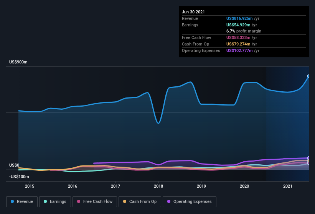Click the revenue dip at 2018

(158, 123)
